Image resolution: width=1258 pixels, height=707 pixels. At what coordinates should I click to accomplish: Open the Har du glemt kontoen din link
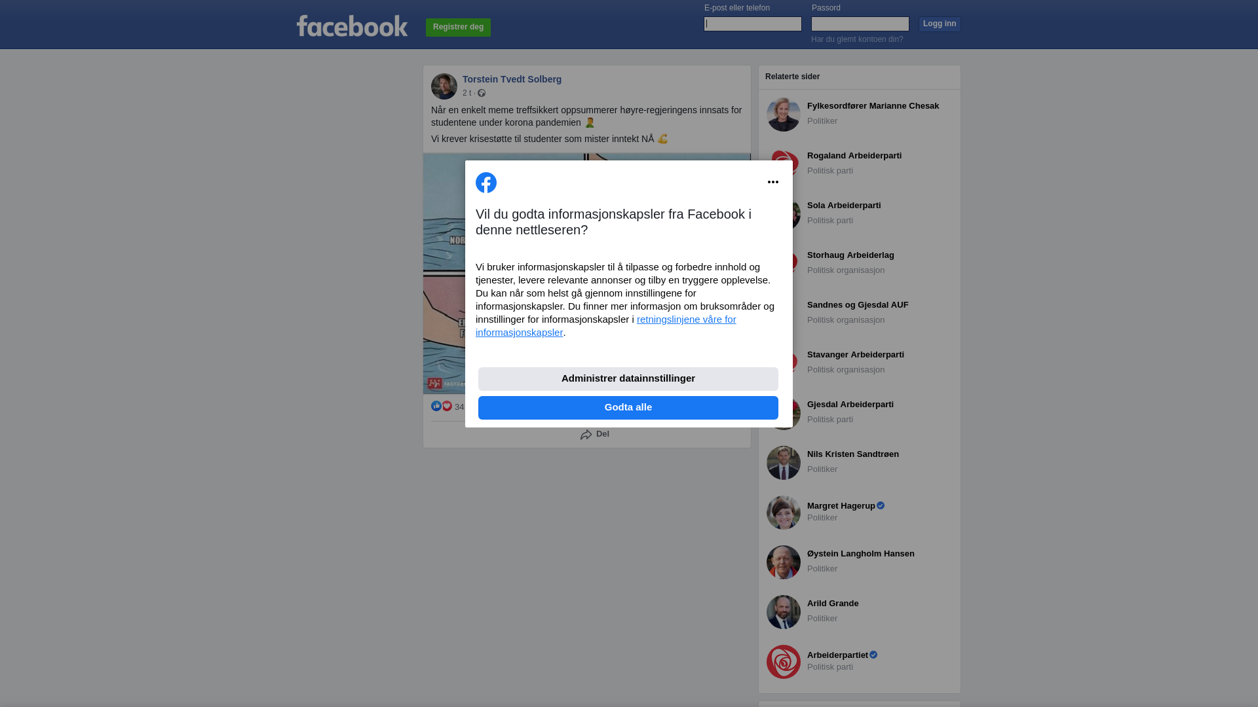[857, 39]
